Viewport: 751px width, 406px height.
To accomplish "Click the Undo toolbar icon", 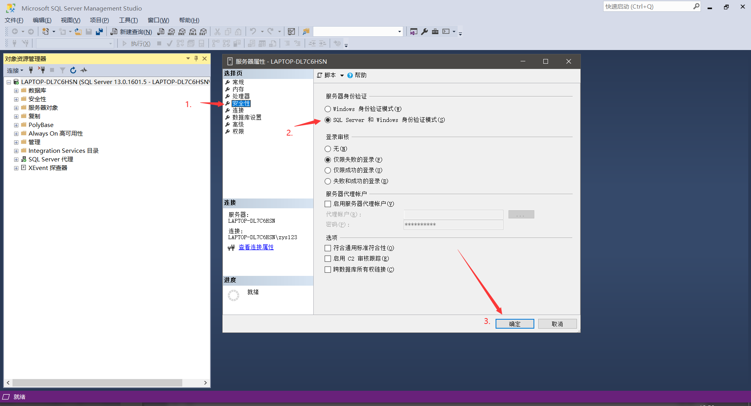I will tap(253, 32).
